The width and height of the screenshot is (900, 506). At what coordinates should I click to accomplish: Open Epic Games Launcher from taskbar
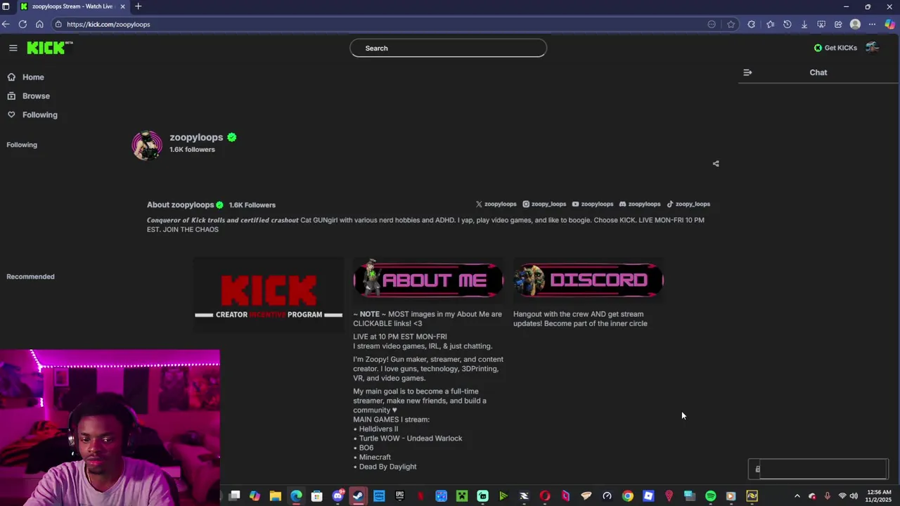coord(399,496)
